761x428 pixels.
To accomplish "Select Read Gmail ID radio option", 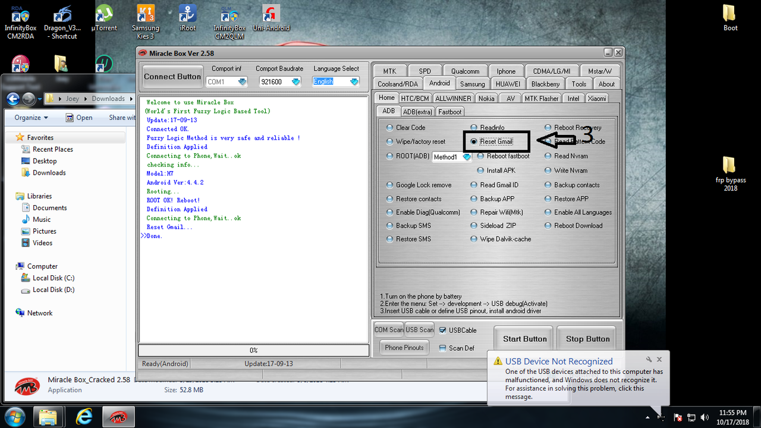I will point(474,185).
